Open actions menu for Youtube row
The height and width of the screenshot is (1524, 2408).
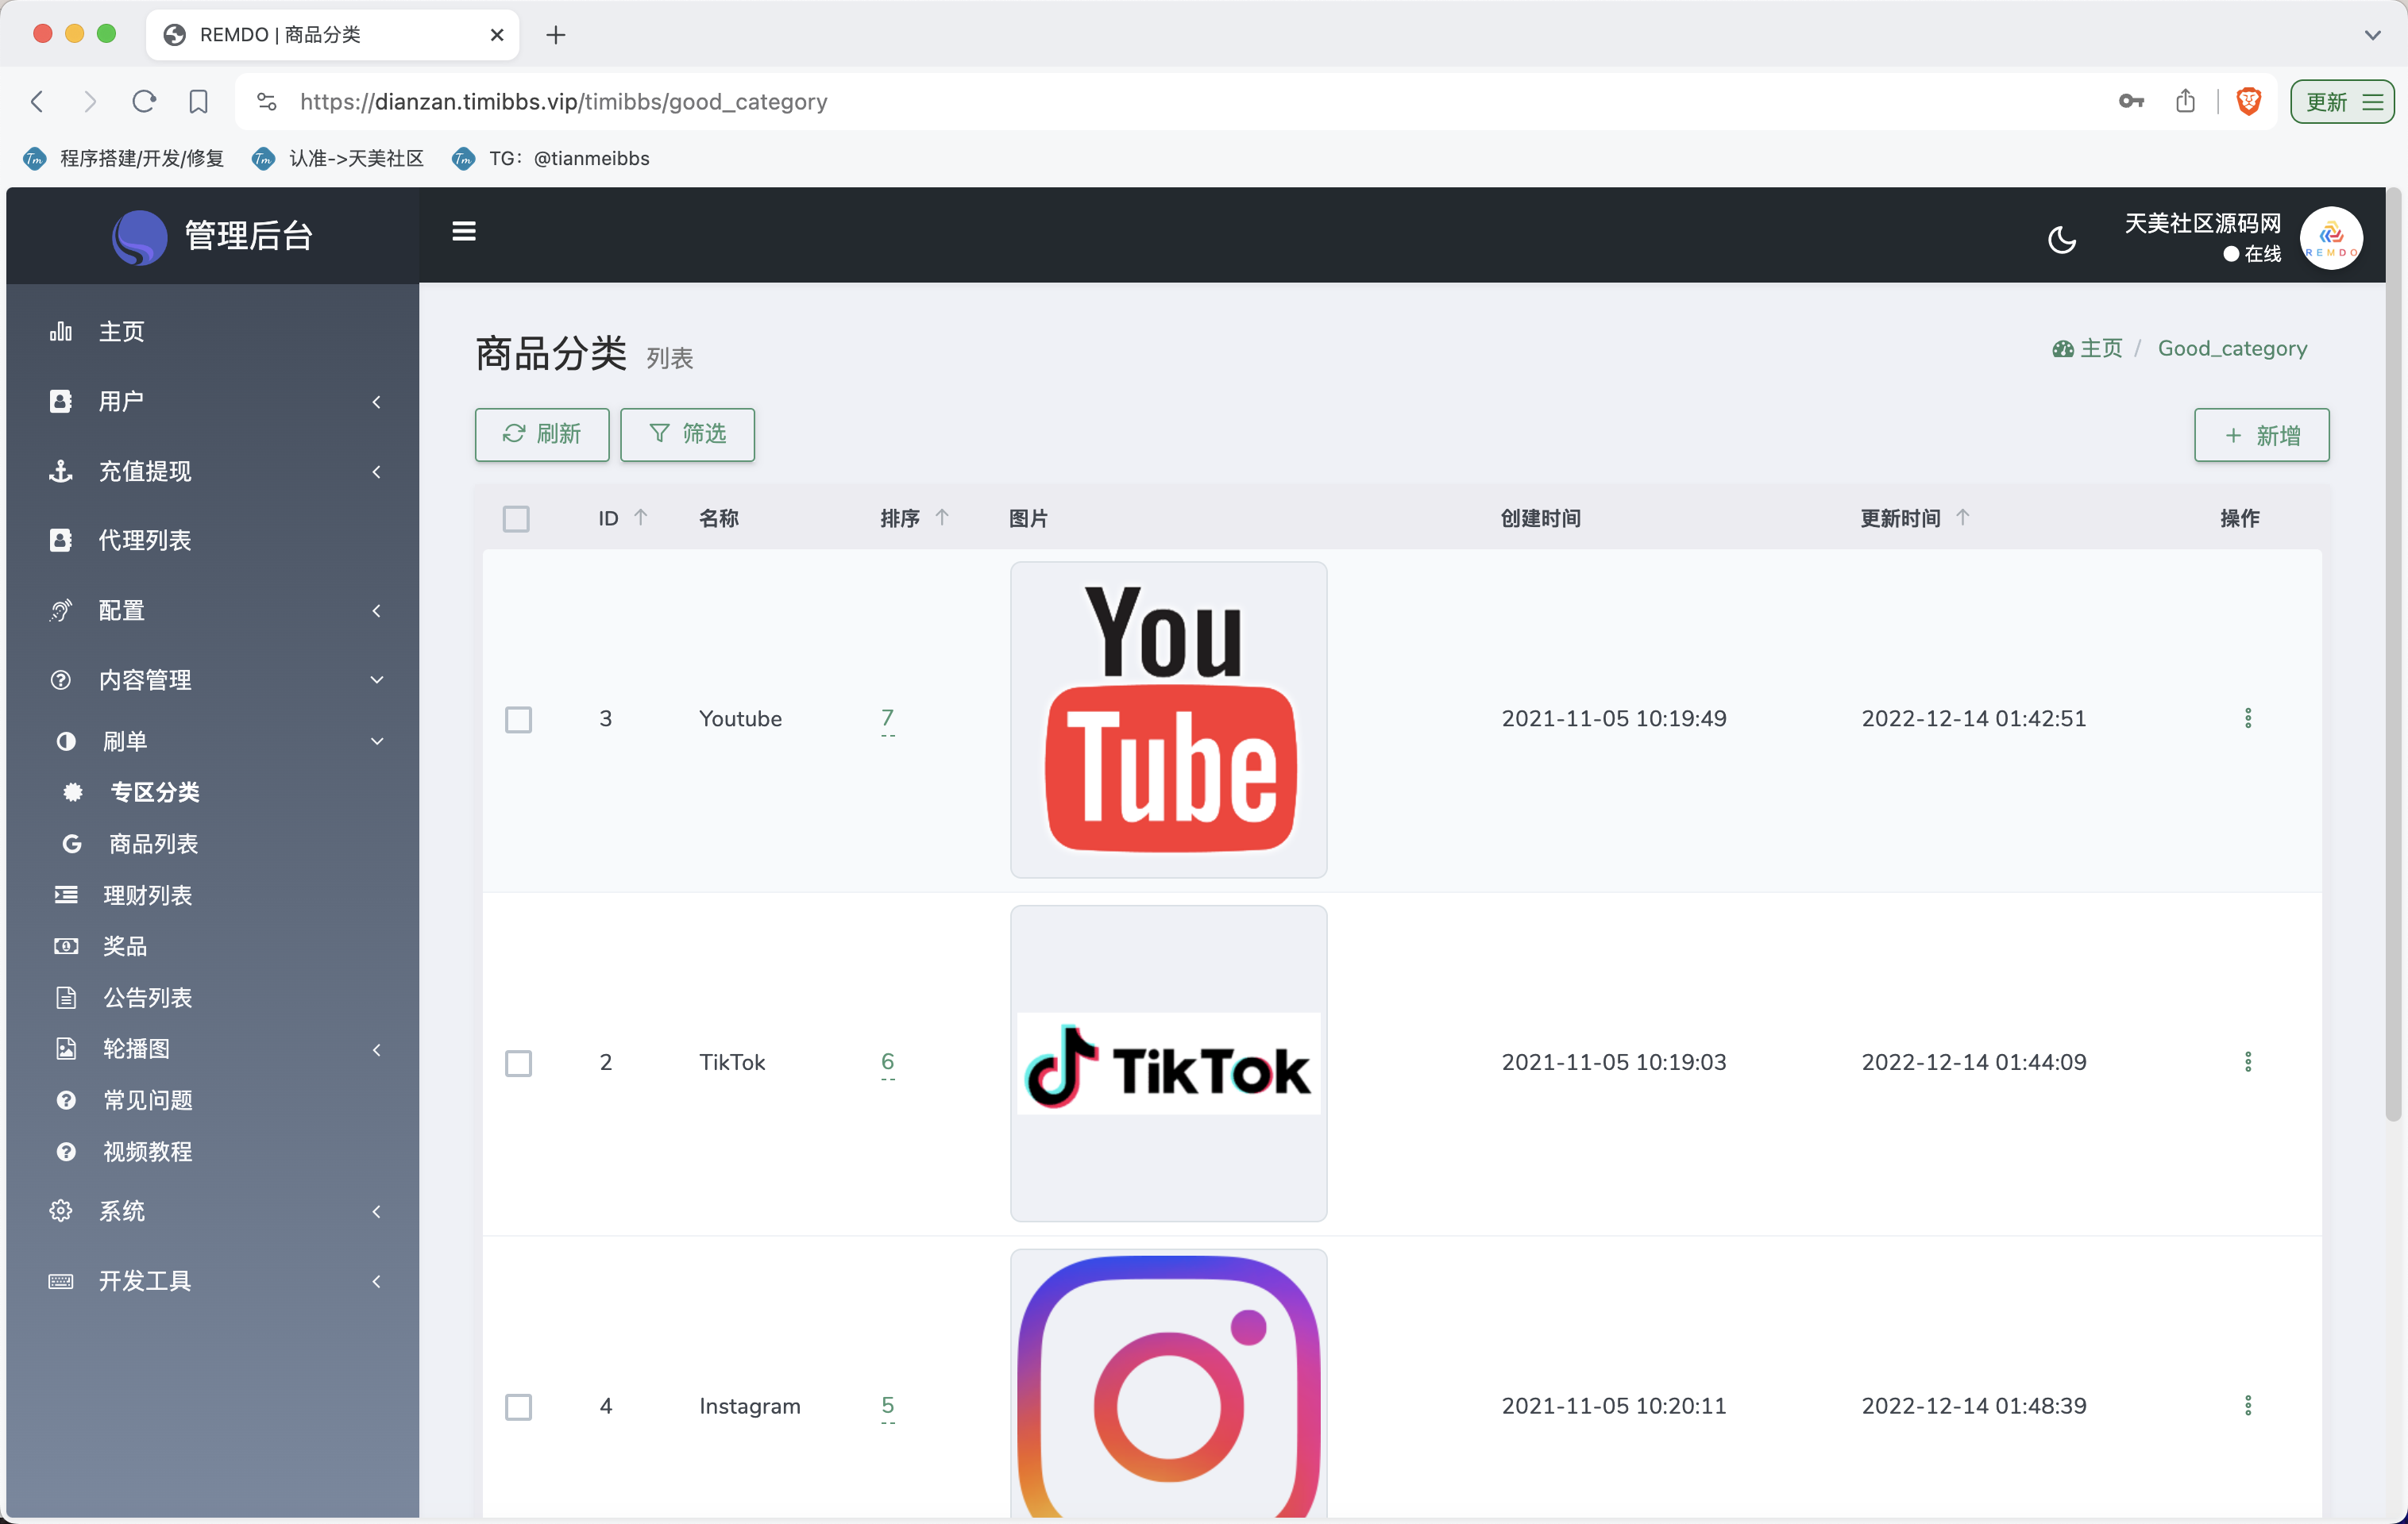pyautogui.click(x=2248, y=718)
